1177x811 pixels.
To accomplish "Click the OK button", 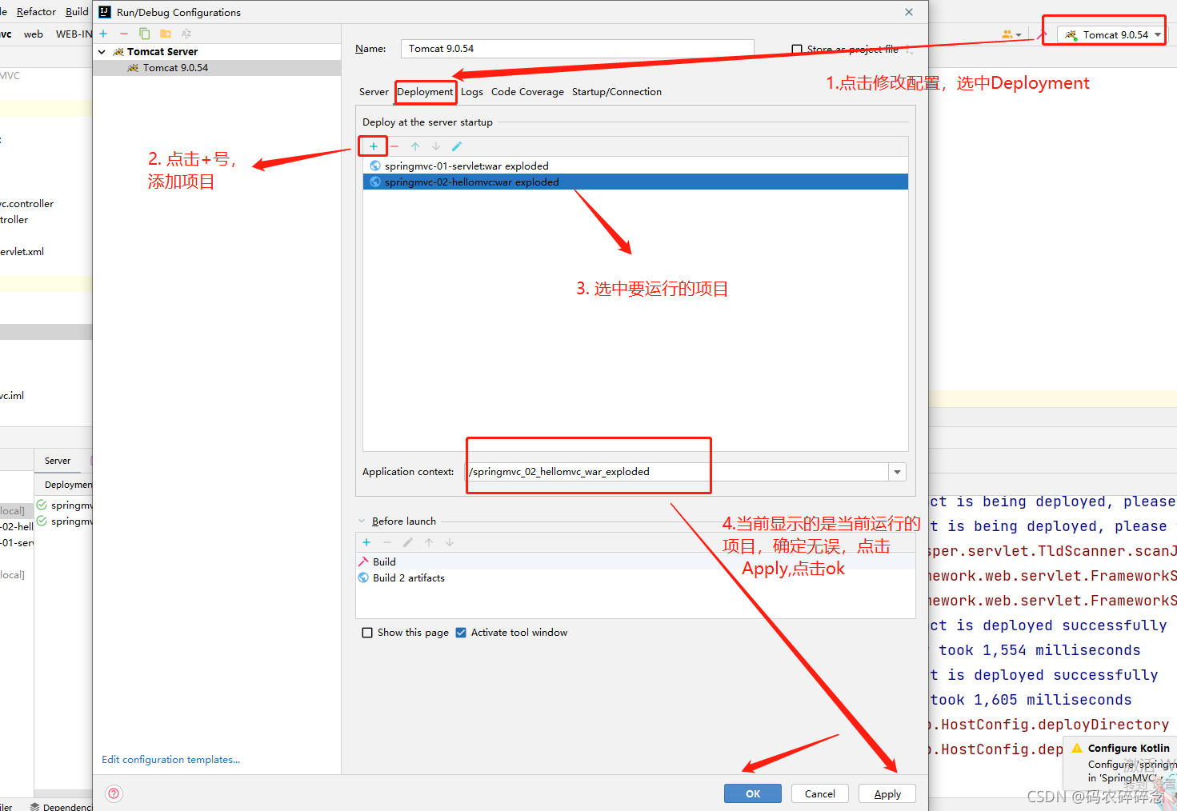I will (753, 793).
